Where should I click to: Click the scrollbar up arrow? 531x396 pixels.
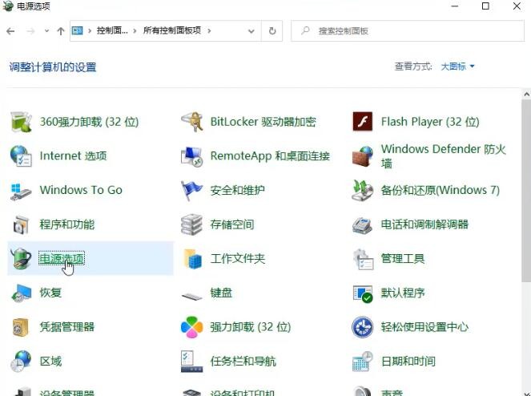(527, 94)
